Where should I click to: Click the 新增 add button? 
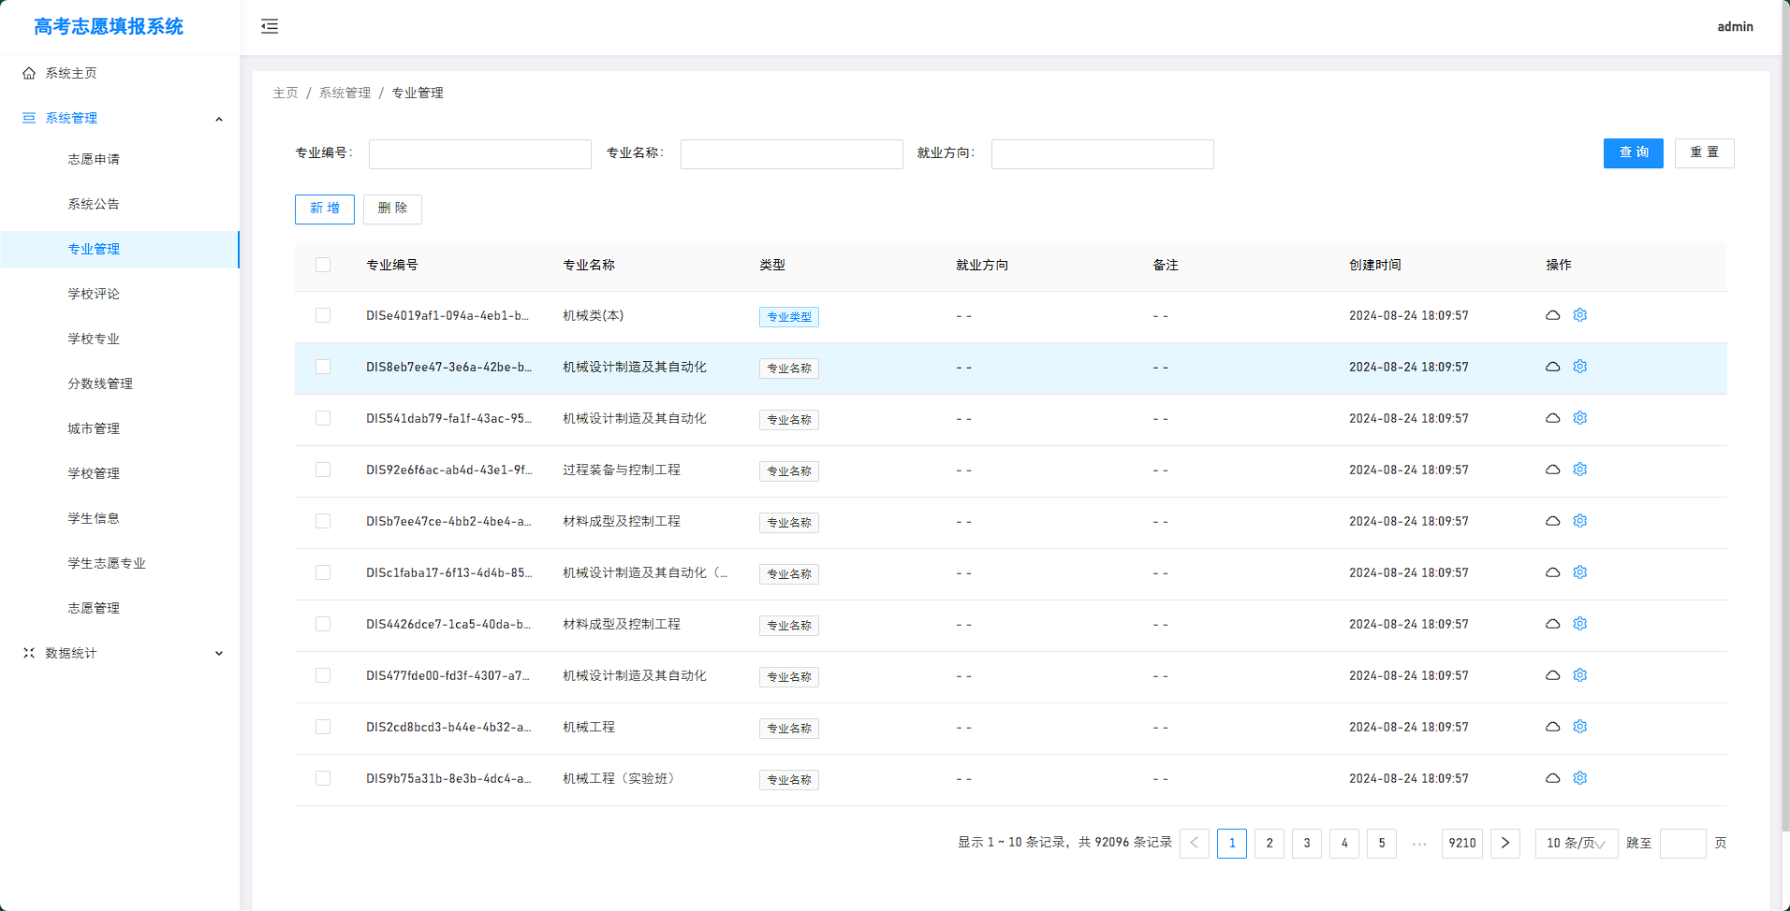[325, 209]
